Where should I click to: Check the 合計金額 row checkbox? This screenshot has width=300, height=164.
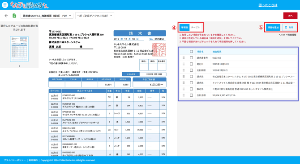[x=191, y=95]
